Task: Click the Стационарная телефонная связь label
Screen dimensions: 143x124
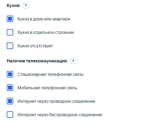Action: pyautogui.click(x=51, y=74)
